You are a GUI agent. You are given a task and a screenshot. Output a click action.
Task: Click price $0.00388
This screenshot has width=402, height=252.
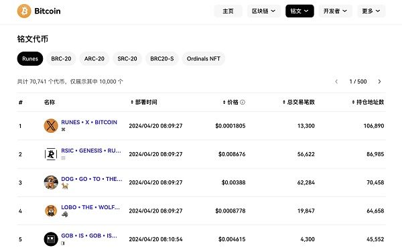click(234, 182)
